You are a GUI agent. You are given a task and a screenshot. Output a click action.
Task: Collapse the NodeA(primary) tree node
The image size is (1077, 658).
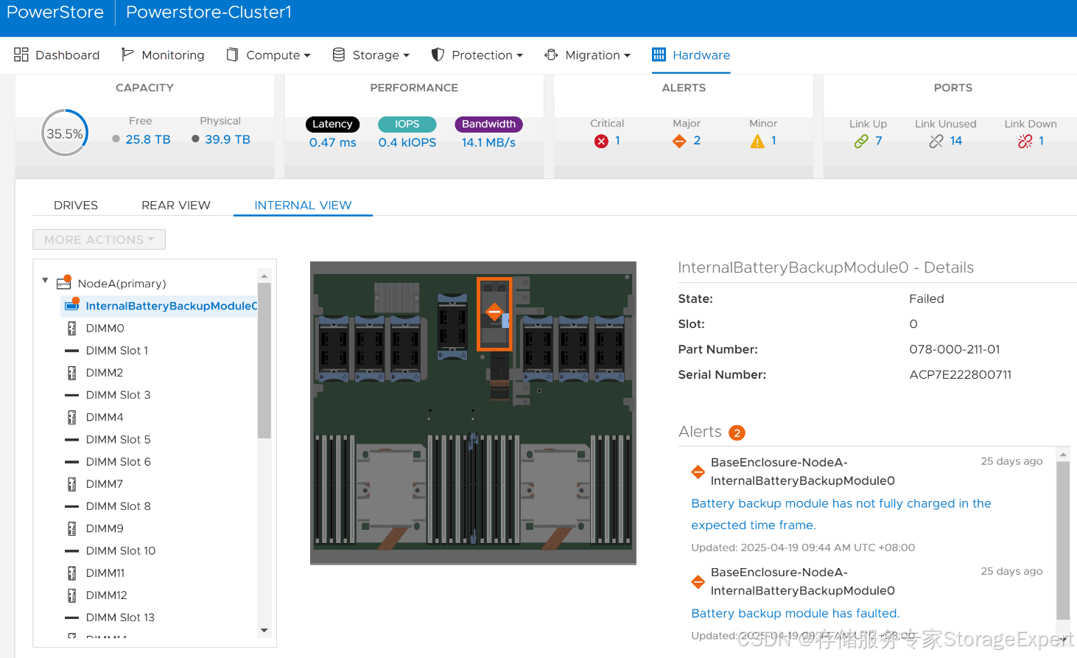pos(45,281)
